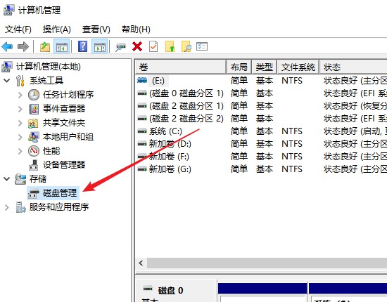
Task: Click the horizontal scrollbar left arrow
Action: [x=141, y=263]
